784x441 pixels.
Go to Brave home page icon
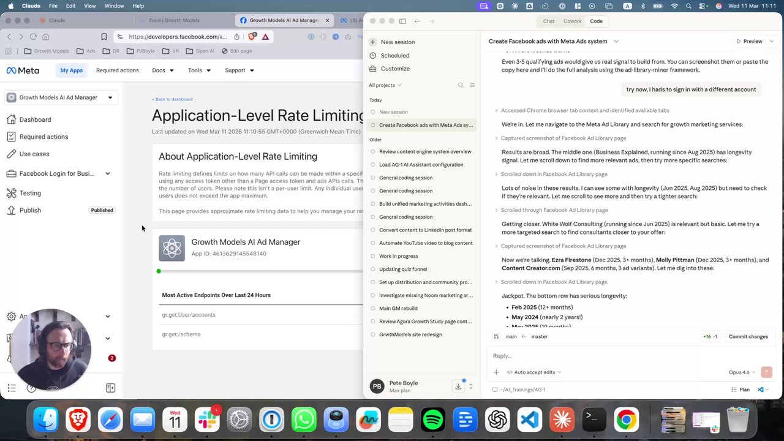coord(45,37)
